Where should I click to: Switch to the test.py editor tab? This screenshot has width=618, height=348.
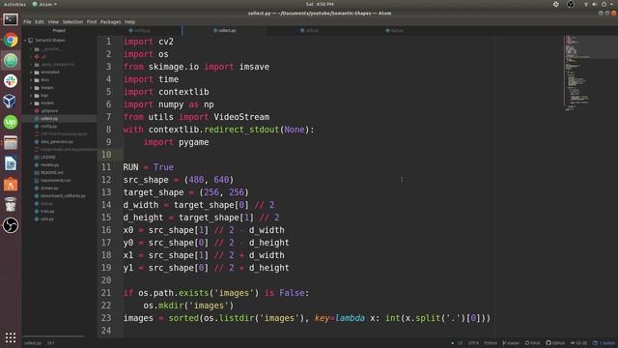pos(395,30)
